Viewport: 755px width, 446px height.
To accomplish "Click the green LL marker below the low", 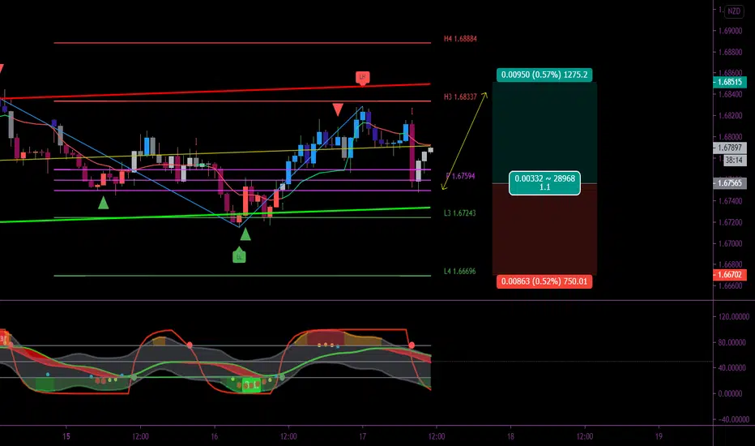I will (x=239, y=255).
